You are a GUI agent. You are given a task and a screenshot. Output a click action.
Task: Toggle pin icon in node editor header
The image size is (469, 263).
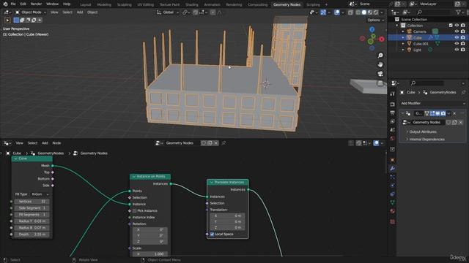[224, 143]
